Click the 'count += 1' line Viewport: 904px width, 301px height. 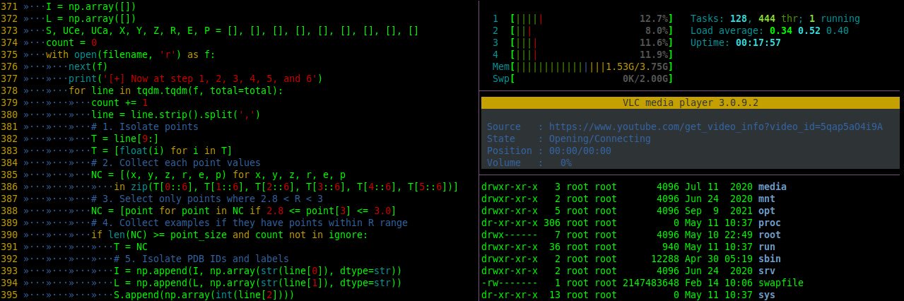(x=119, y=102)
